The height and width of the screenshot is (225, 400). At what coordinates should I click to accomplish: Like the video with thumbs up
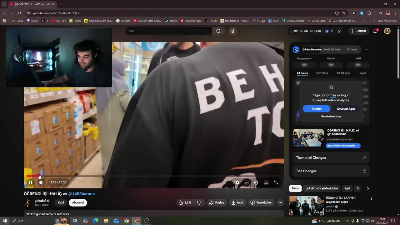(185, 202)
